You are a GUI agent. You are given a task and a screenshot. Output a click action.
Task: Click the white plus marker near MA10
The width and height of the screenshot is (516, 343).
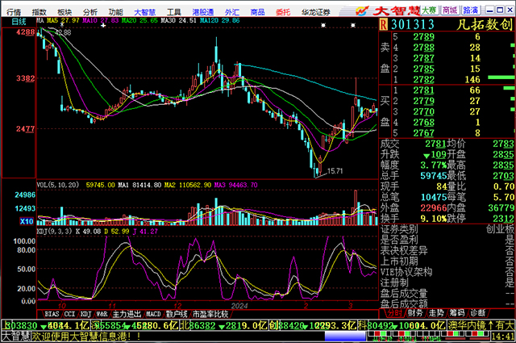[x=103, y=25]
